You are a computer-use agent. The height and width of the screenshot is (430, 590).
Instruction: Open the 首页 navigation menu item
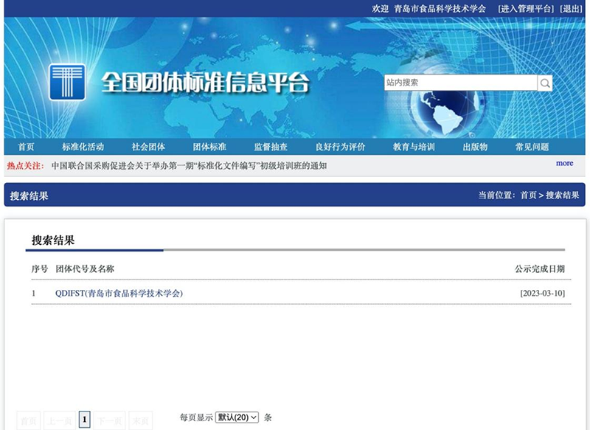point(27,147)
